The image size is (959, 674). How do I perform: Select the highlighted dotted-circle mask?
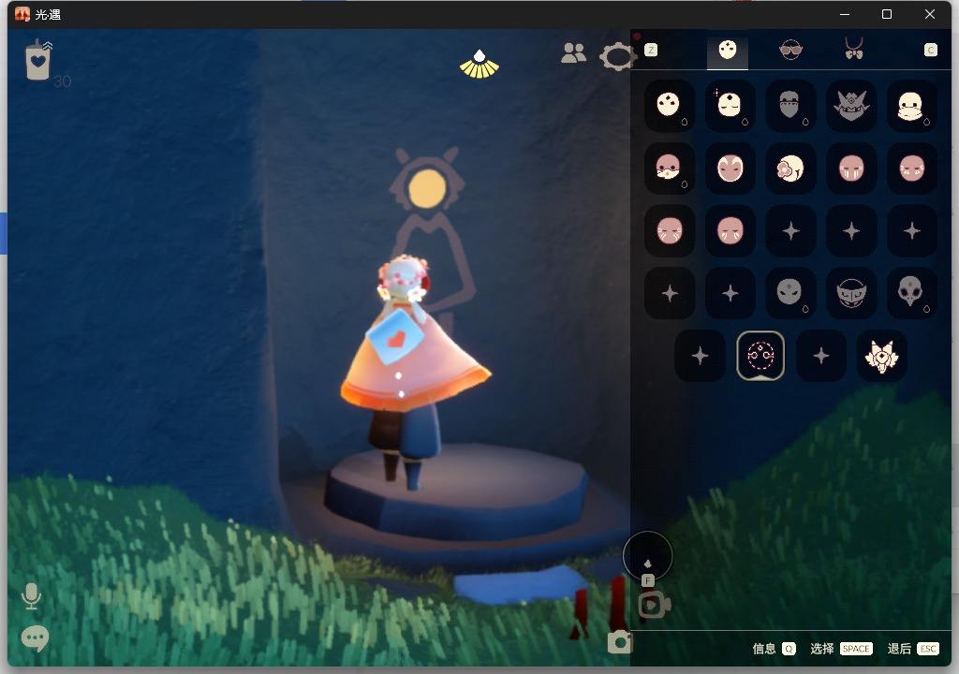tap(760, 356)
